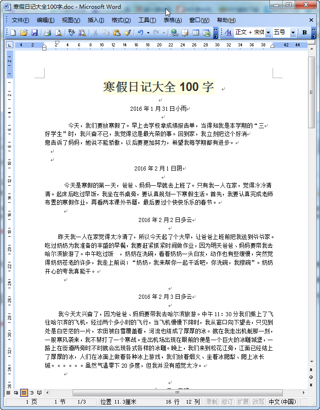Click the vertical scrollbar down arrow

tap(311, 362)
